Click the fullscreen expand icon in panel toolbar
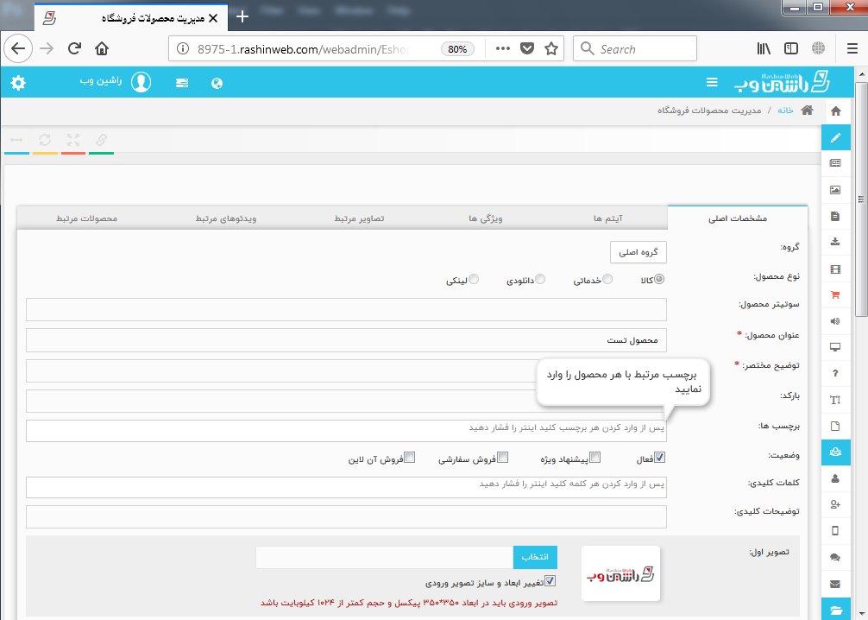 (73, 139)
